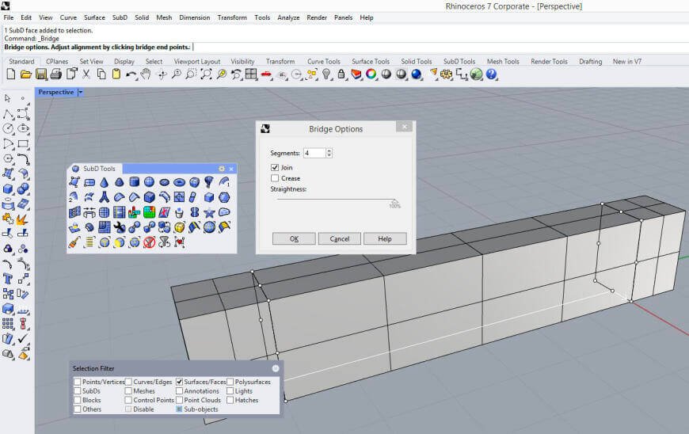Viewport: 689px width, 434px height.
Task: Open the SubD menu
Action: pos(120,17)
